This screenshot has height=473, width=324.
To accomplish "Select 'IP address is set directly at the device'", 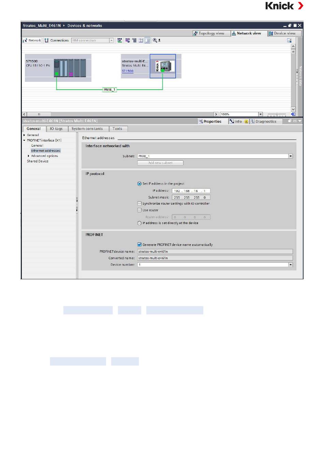I will click(x=139, y=223).
